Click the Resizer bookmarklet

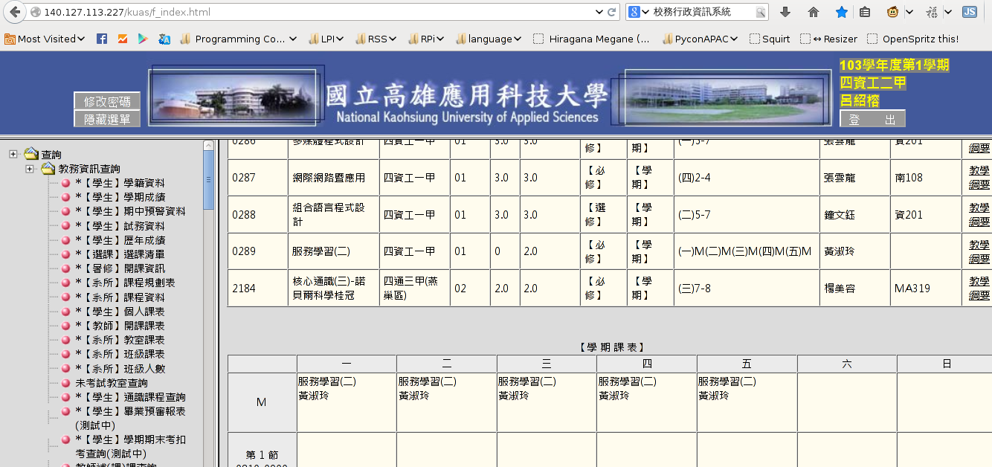829,39
